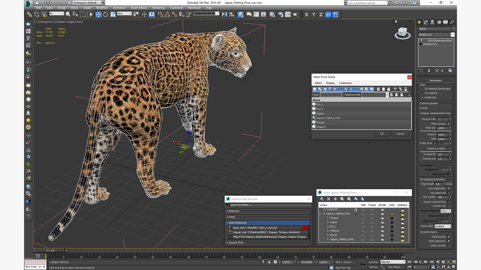
Task: Click the Mirror tool icon
Action: (225, 14)
